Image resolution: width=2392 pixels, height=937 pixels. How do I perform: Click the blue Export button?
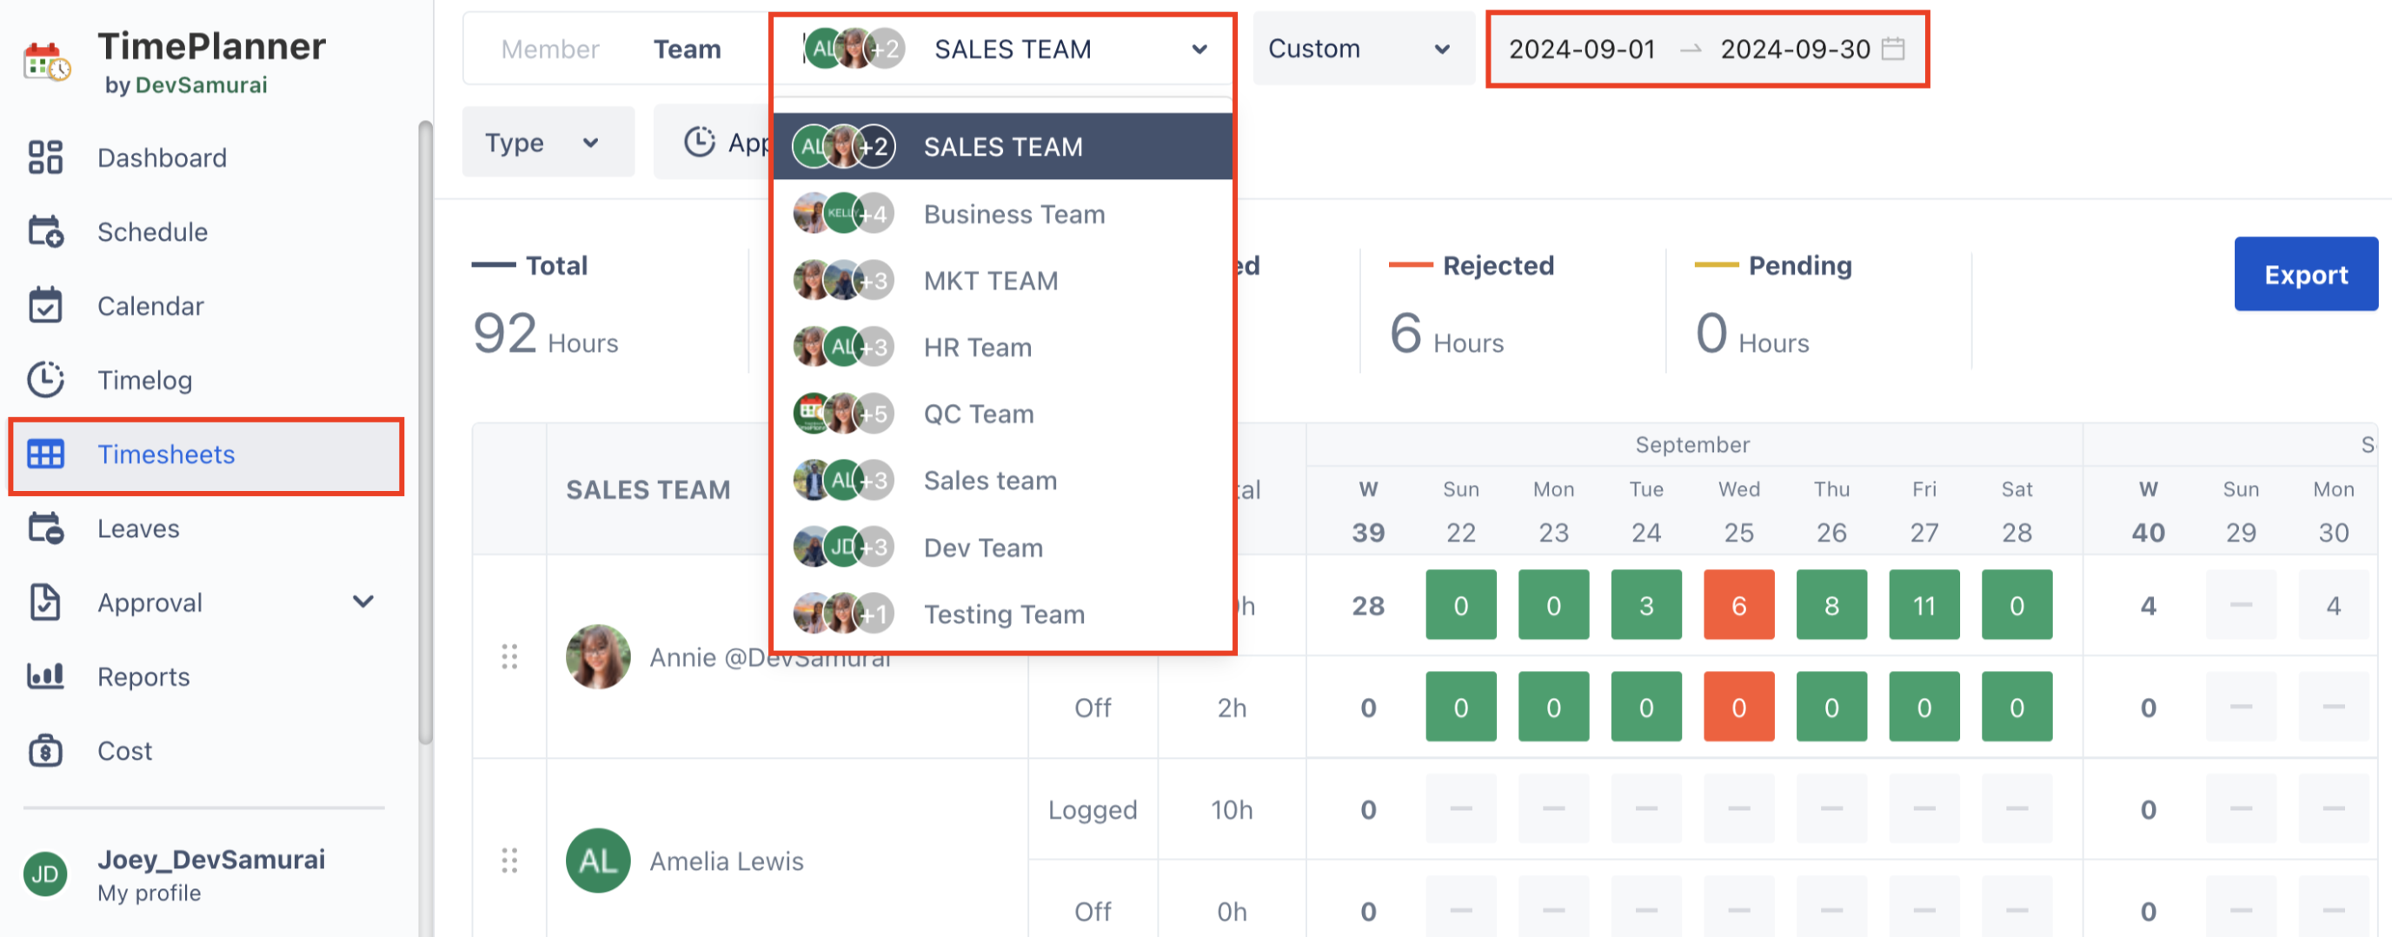pyautogui.click(x=2305, y=275)
